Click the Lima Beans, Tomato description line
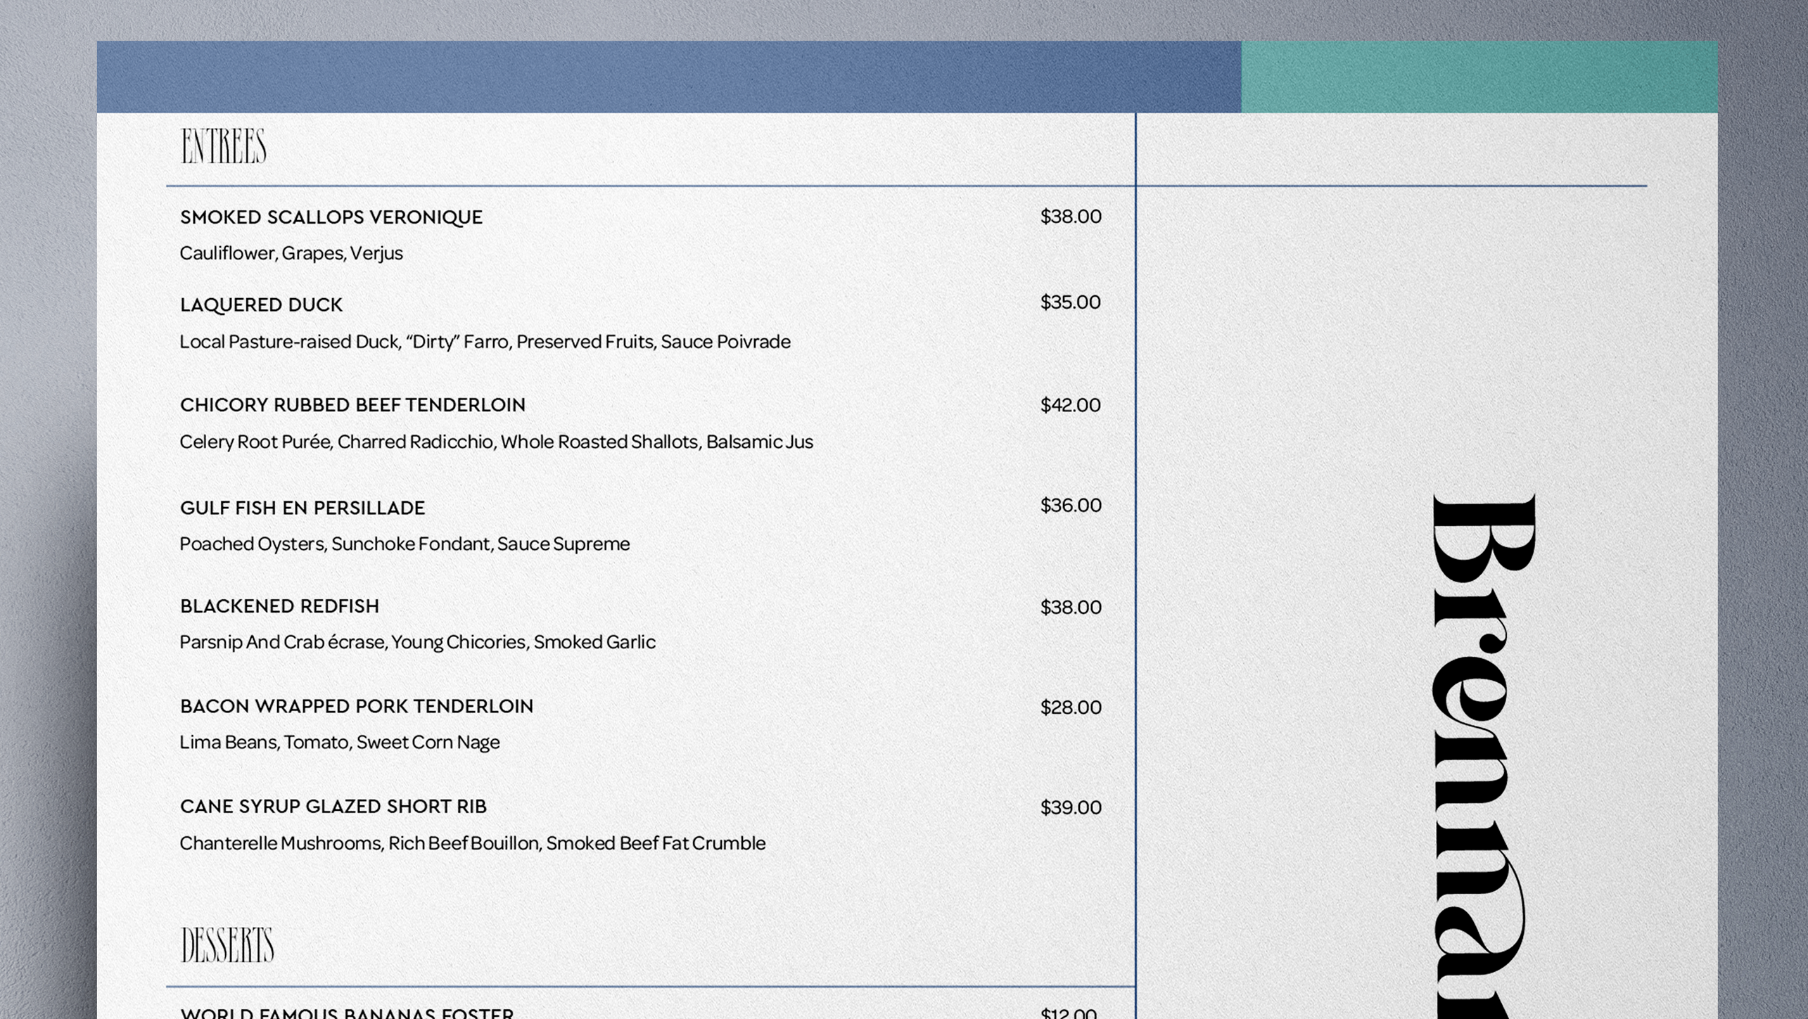Screen dimensions: 1808x1019 point(340,743)
